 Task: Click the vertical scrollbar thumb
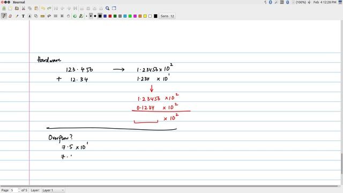342,164
